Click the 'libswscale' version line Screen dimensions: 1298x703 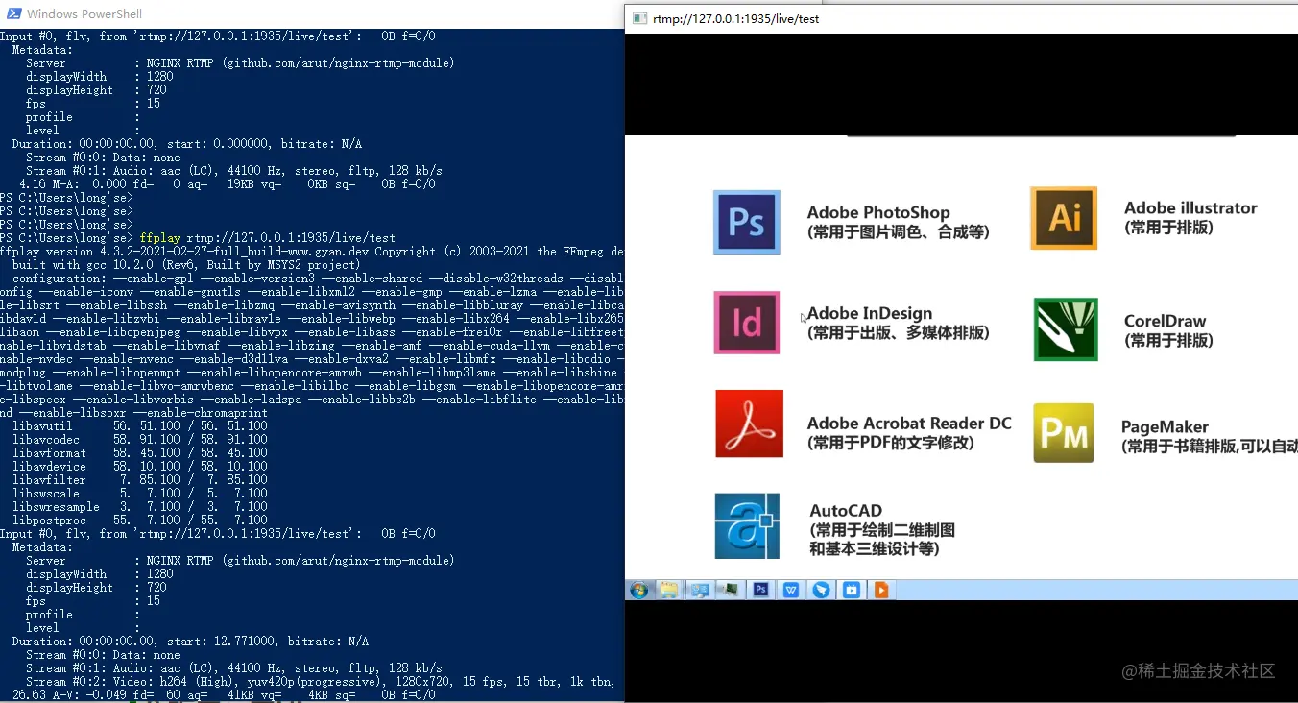click(x=140, y=493)
